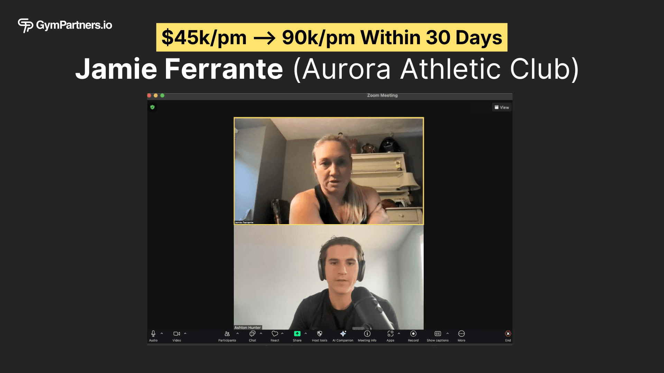Open the Chat icon
Image resolution: width=664 pixels, height=373 pixels.
coord(252,334)
